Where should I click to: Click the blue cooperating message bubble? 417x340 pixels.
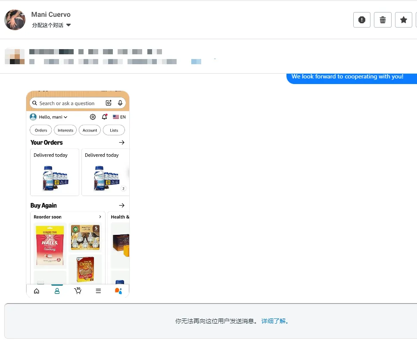coord(352,78)
